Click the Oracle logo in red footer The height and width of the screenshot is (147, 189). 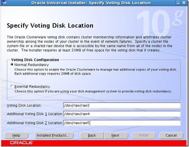coord(21,143)
